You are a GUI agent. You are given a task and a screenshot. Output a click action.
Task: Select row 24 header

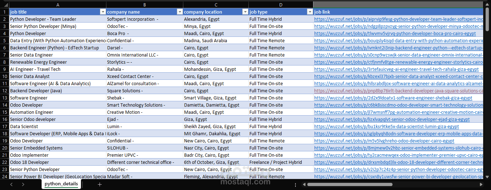4,176
